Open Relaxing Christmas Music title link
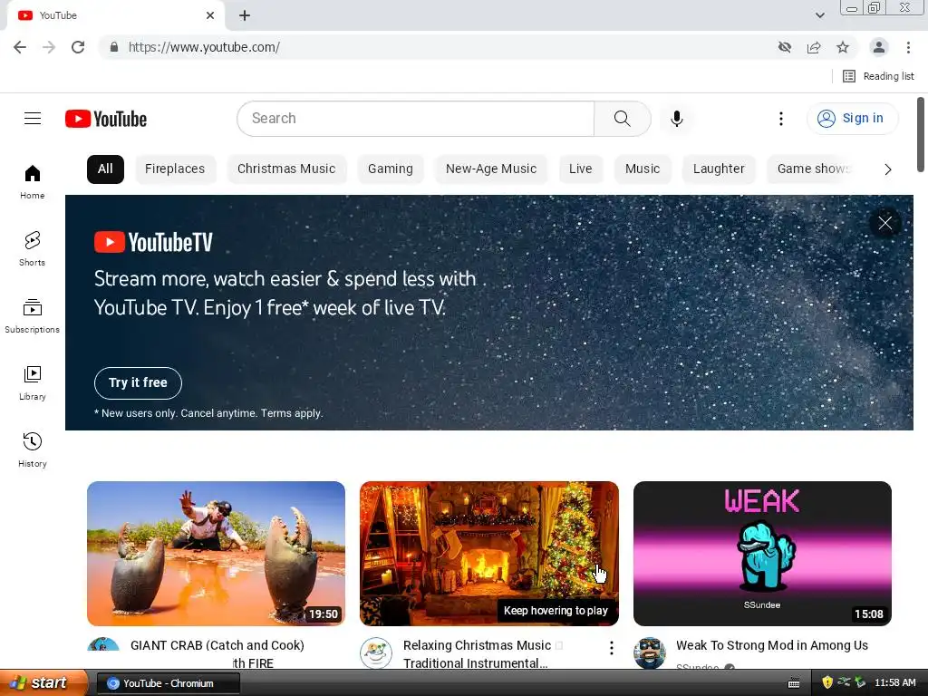Screen dimensions: 928x696 [x=477, y=653]
